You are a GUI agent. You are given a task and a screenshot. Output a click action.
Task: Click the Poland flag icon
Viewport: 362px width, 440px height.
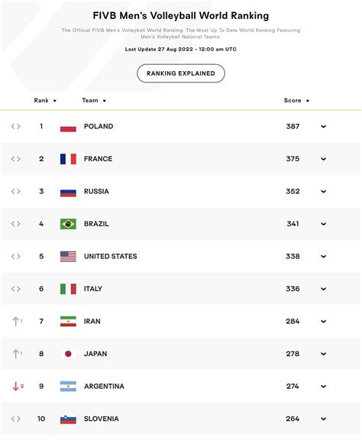(68, 127)
